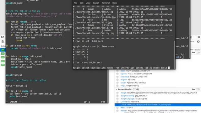Image resolution: width=201 pixels, height=113 pixels.
Task: Open the Terminal menu in the terminal
Action: tap(106, 3)
